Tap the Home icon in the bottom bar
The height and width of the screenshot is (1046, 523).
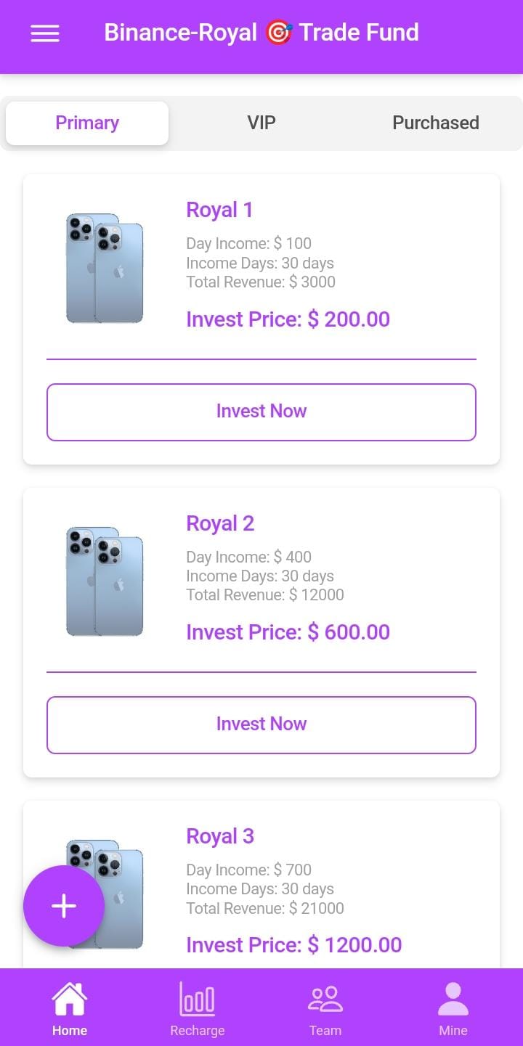[70, 1000]
